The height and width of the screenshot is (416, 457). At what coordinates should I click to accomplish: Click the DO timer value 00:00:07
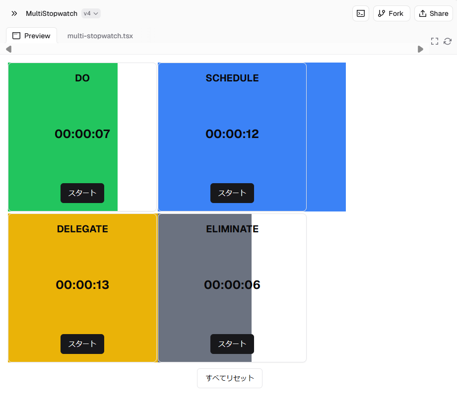click(x=82, y=134)
